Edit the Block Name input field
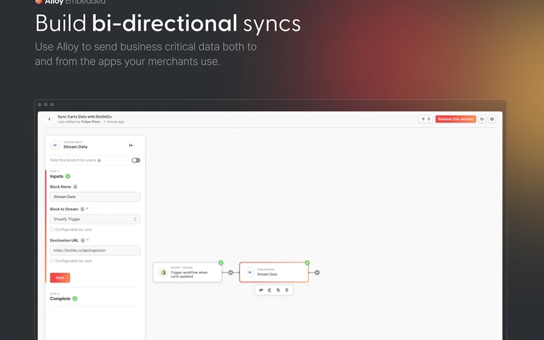 click(95, 197)
